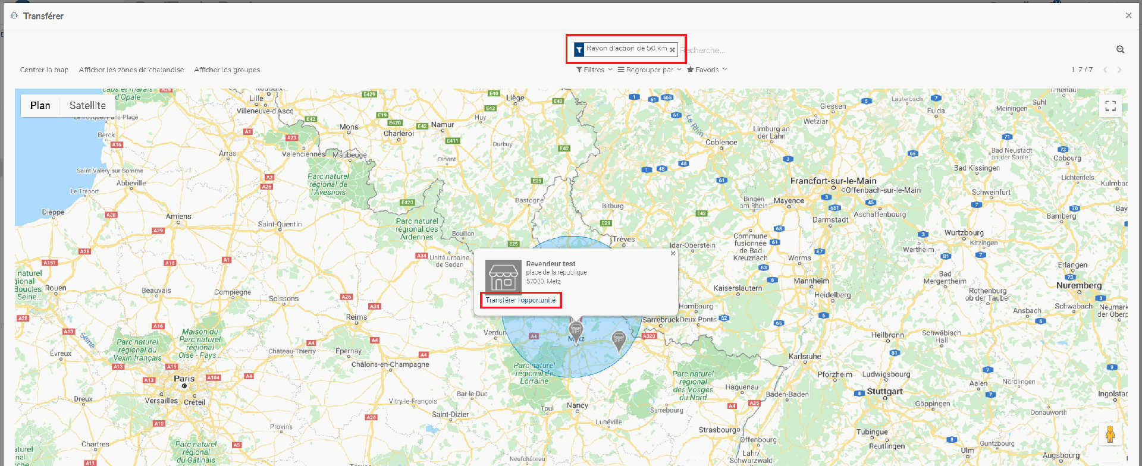Viewport: 1142px width, 466px height.
Task: Click the record counter 1-7 / 7
Action: click(1082, 70)
